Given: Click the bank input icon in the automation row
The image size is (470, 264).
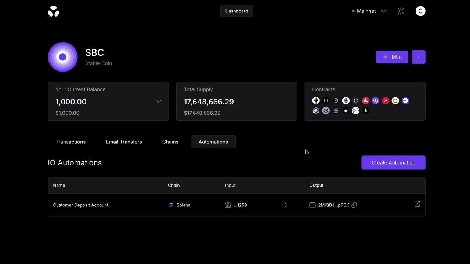Looking at the screenshot, I should (228, 205).
